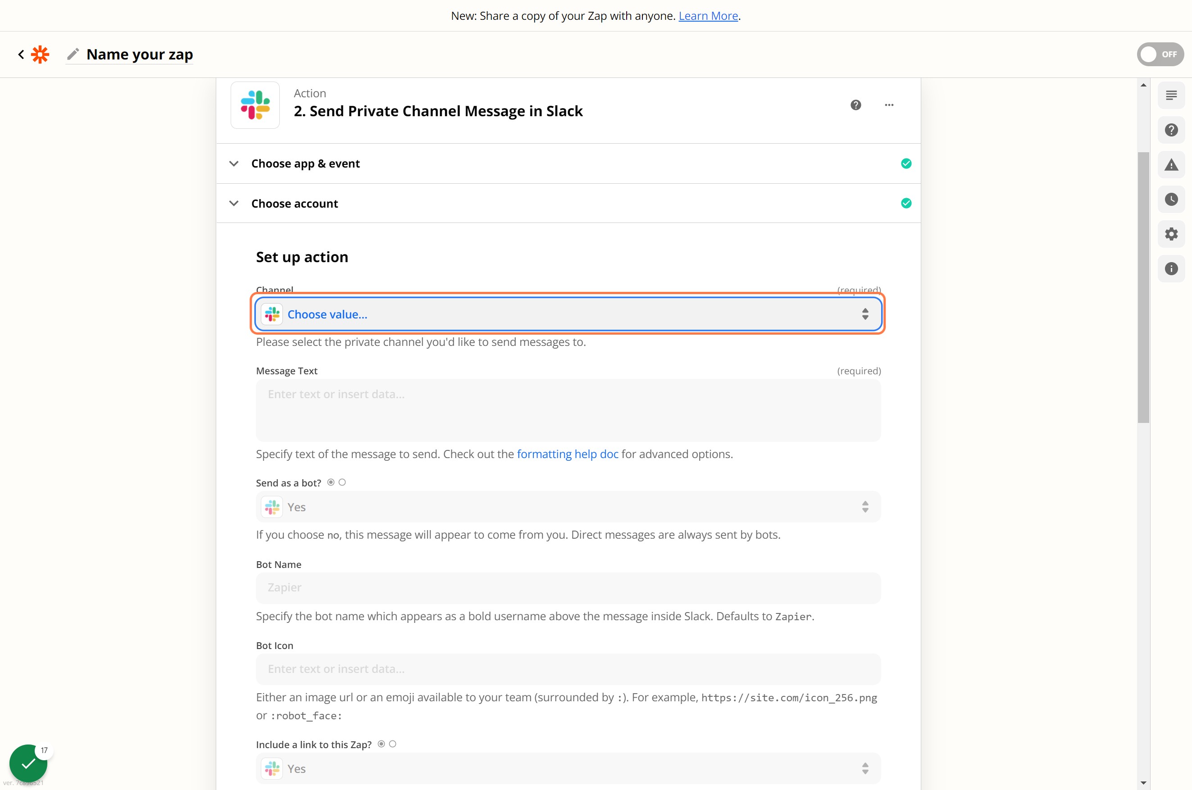This screenshot has width=1192, height=790.
Task: Click the Message Text input area
Action: click(568, 410)
